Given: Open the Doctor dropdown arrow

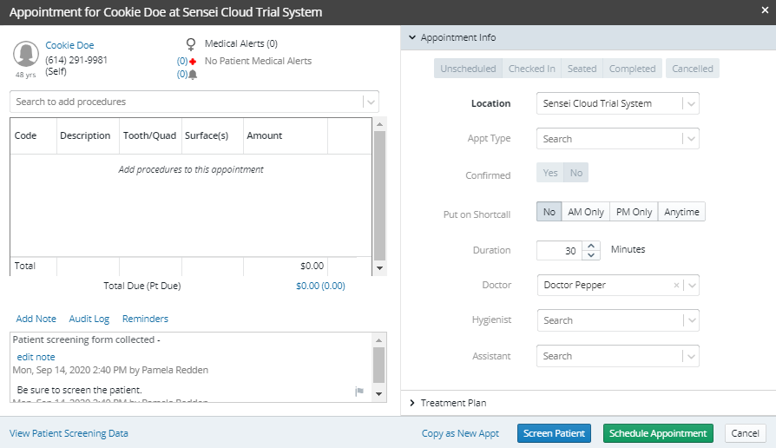Looking at the screenshot, I should pyautogui.click(x=692, y=286).
